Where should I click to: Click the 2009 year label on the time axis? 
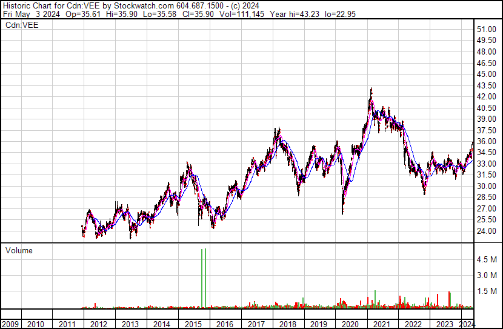point(10,324)
